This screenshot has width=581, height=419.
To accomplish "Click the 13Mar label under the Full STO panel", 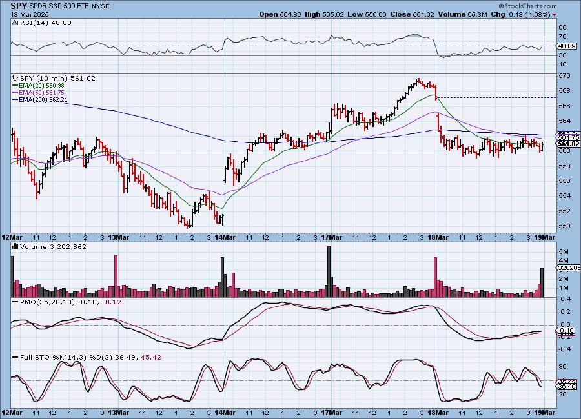I will pos(118,413).
